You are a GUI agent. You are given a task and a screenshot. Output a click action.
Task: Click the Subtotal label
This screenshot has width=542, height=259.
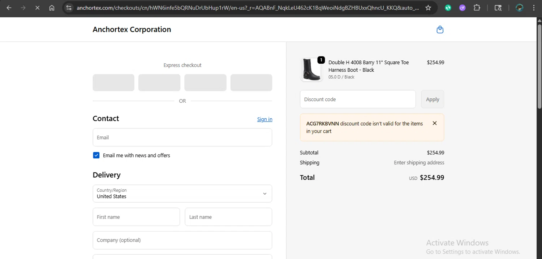(x=309, y=153)
